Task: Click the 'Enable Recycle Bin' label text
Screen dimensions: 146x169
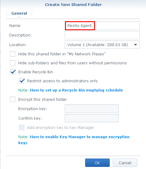Action: 36,72
